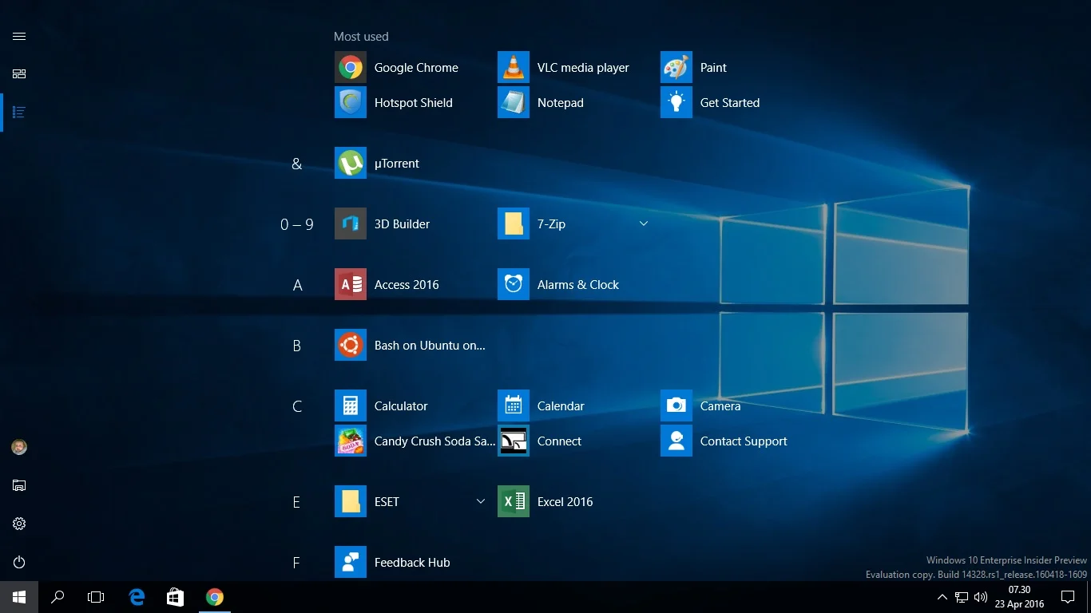Open the volume tray icon

[x=982, y=597]
